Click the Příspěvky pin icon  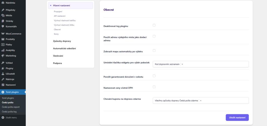pos(3,10)
